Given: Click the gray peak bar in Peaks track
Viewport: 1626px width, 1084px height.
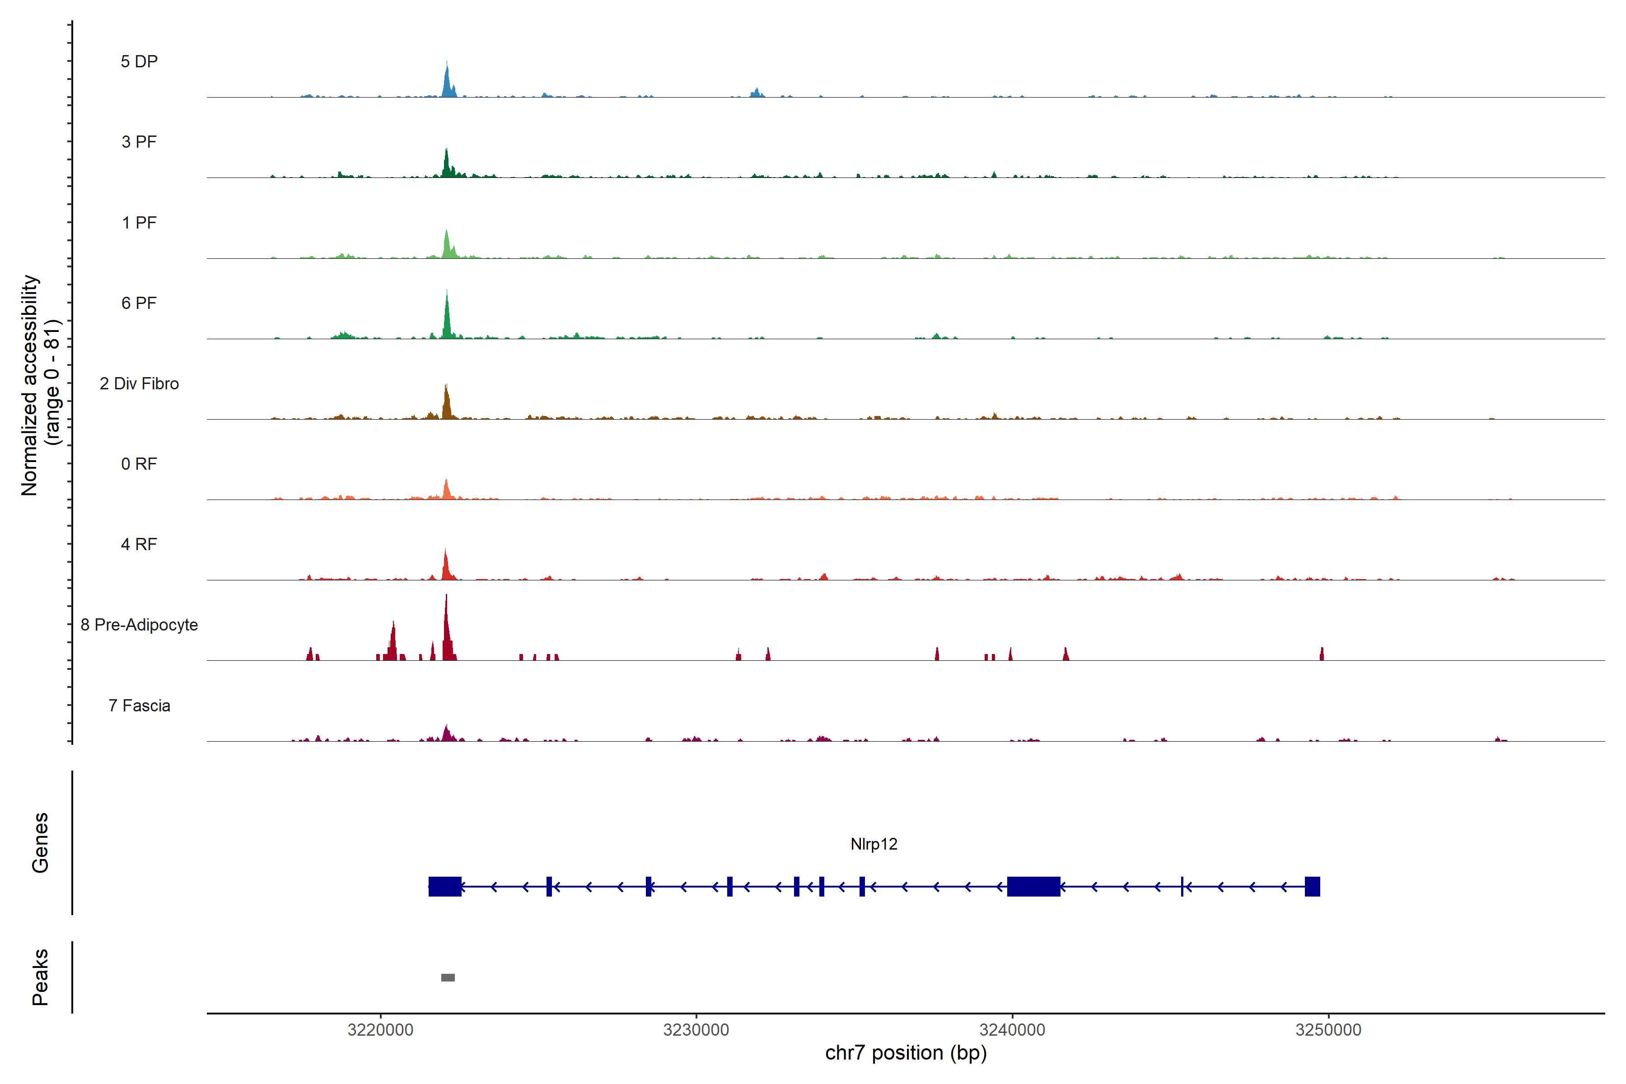Looking at the screenshot, I should point(448,977).
